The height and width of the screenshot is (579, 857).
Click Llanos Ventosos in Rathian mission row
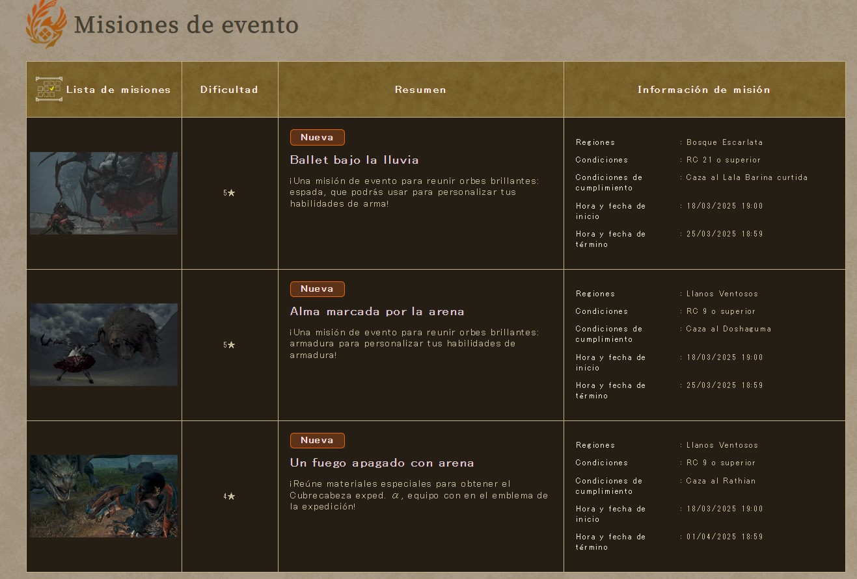point(722,445)
